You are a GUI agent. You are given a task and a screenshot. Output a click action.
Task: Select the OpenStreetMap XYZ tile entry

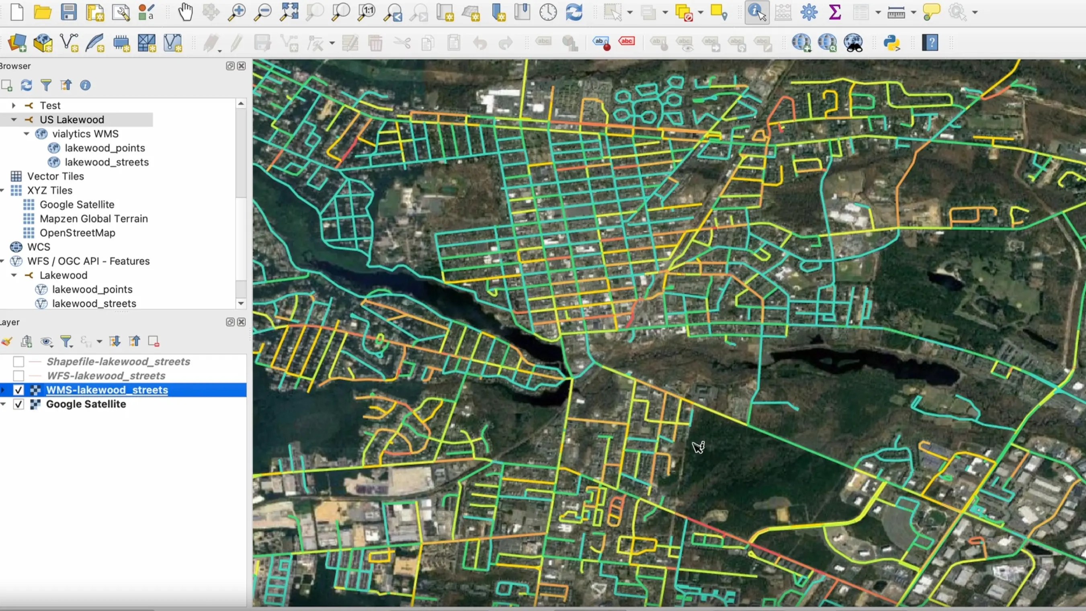[77, 233]
